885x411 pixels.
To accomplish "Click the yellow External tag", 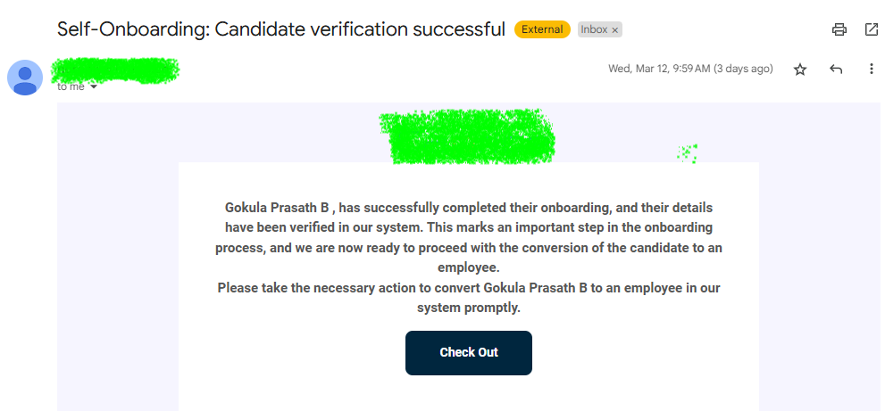I will (543, 29).
